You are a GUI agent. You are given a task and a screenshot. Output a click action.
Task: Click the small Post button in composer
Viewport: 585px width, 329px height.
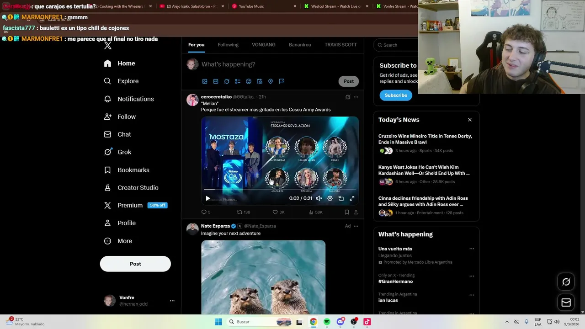pos(349,81)
